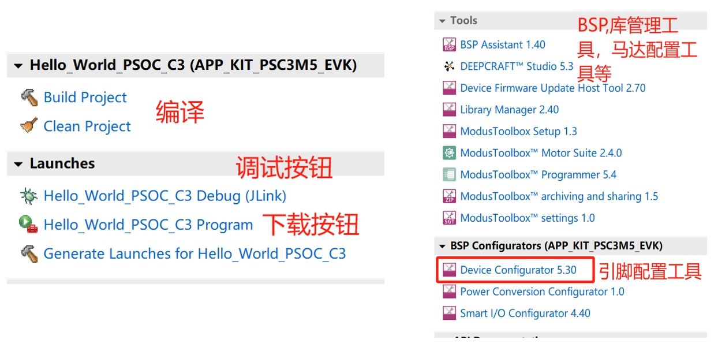Viewport: 718px width, 347px height.
Task: Click the DEEPCRAFT Studio icon
Action: [x=449, y=66]
